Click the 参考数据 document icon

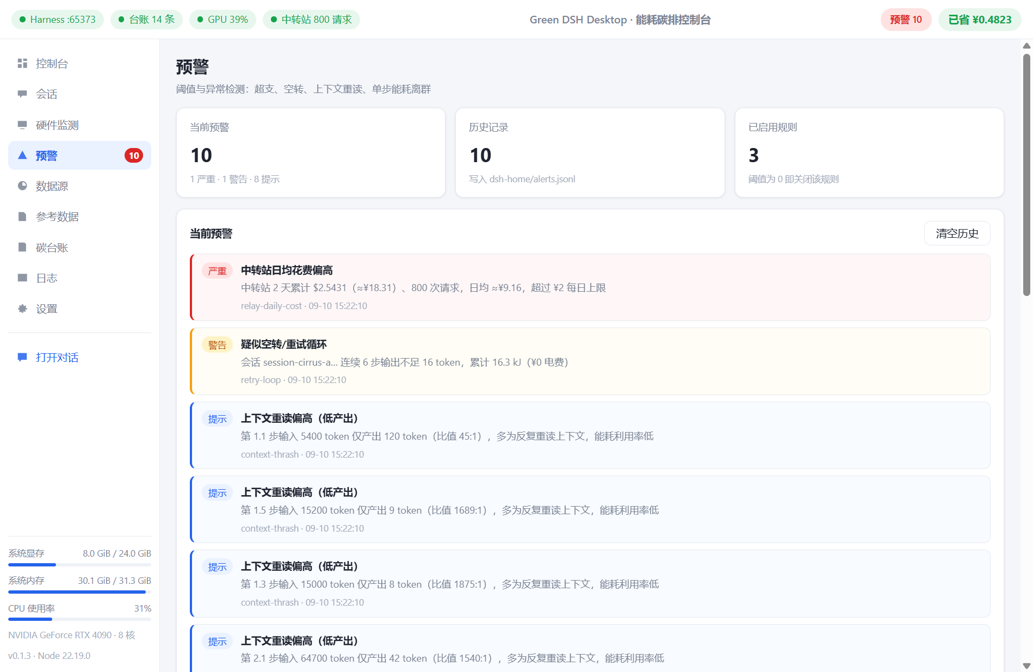click(22, 217)
